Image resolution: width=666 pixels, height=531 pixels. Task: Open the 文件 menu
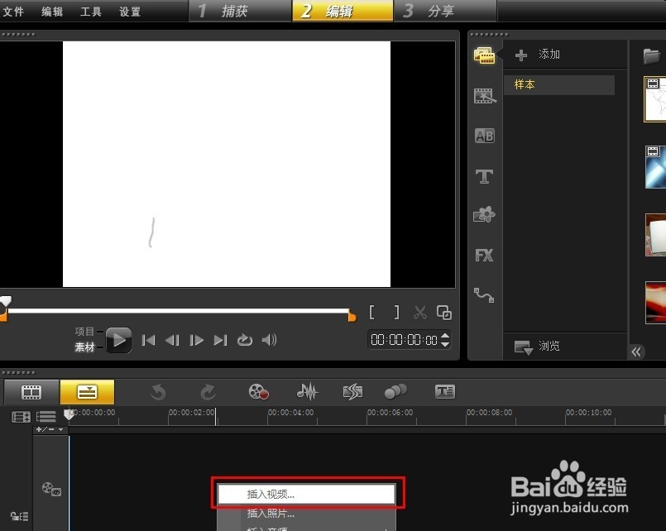tap(12, 12)
